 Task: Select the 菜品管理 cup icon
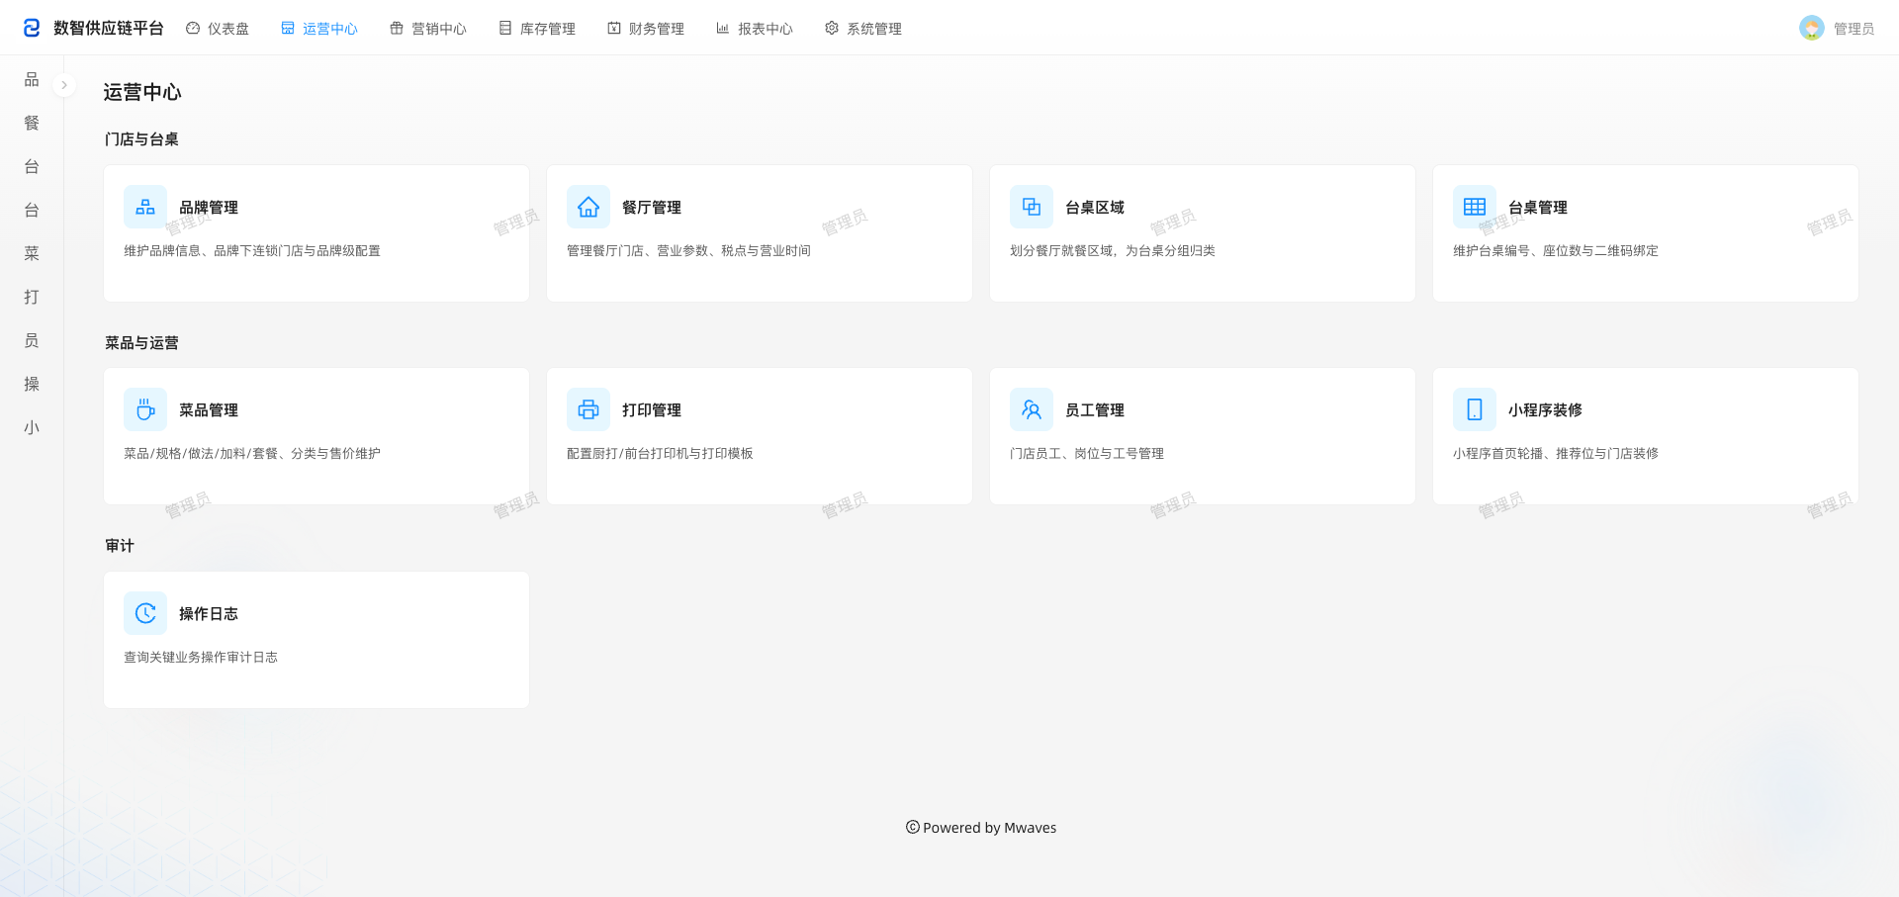coord(145,409)
